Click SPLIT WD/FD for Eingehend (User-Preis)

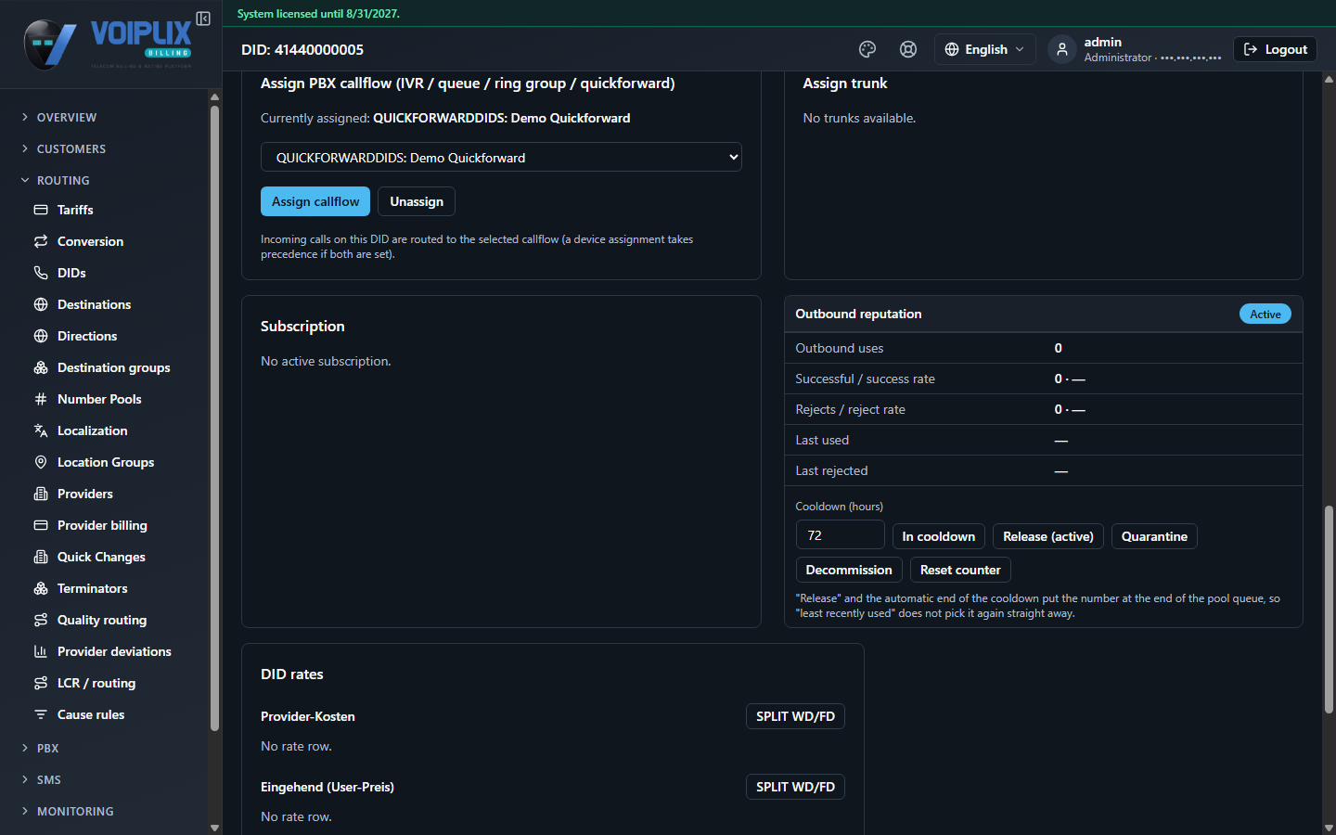point(795,787)
